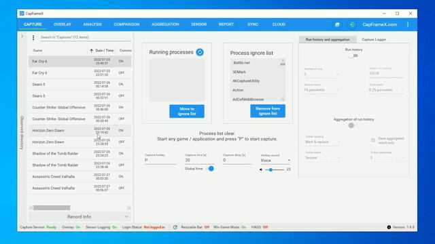Image resolution: width=435 pixels, height=244 pixels.
Task: Expand the Observed directory side panel arrow
Action: (x=22, y=36)
